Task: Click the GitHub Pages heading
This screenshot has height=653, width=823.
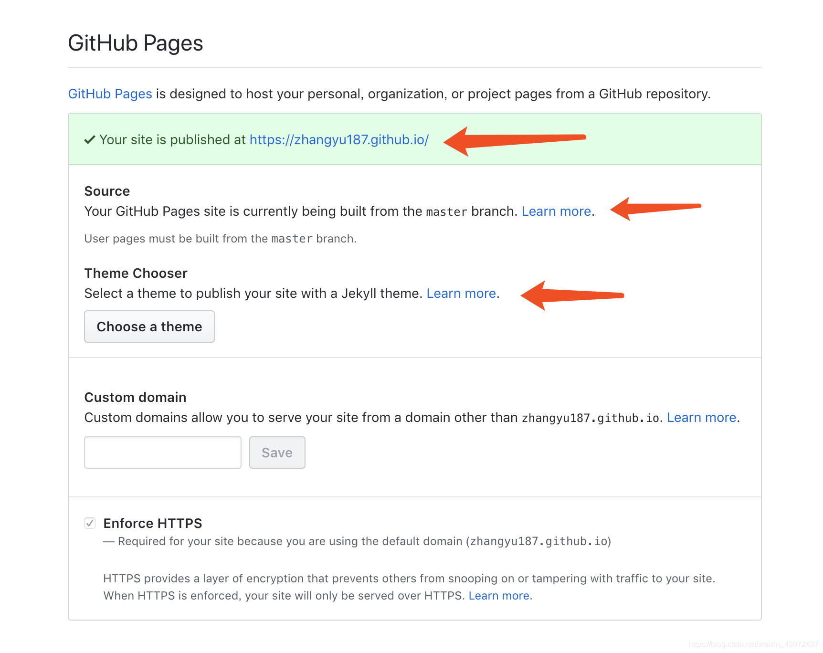Action: pos(136,43)
